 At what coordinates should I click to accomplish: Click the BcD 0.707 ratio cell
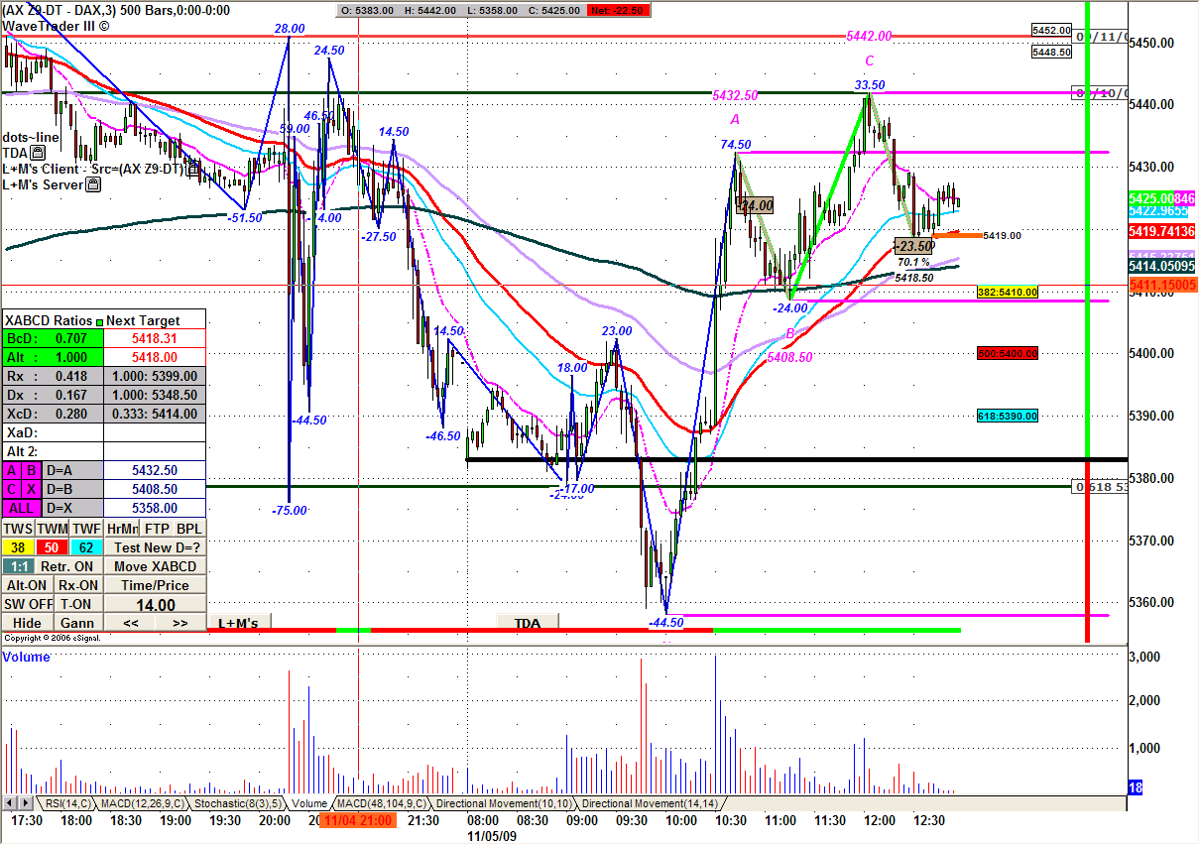[53, 339]
